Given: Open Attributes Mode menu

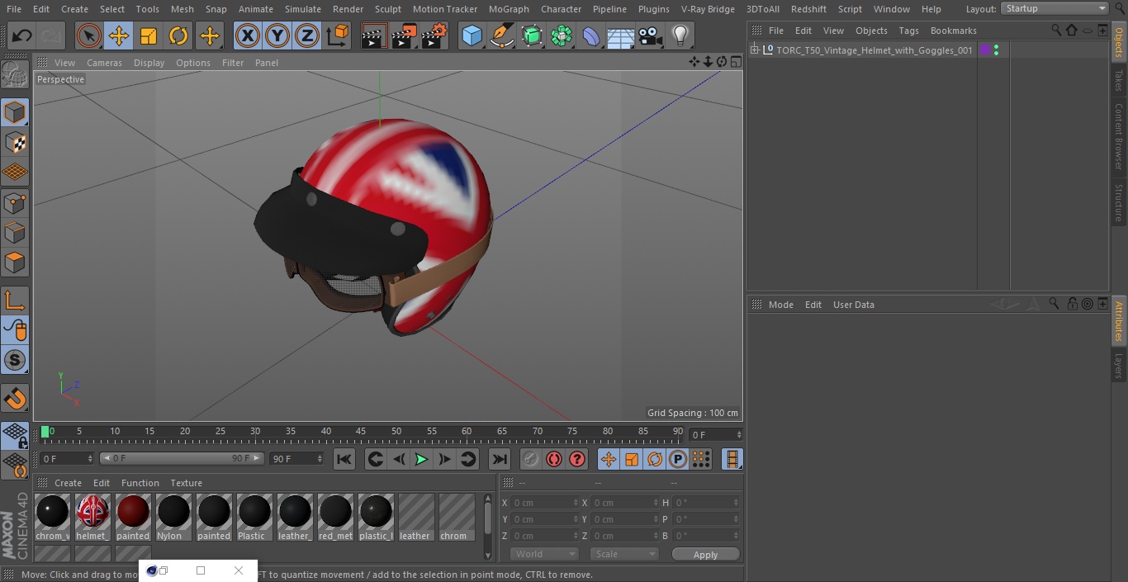Looking at the screenshot, I should point(780,305).
